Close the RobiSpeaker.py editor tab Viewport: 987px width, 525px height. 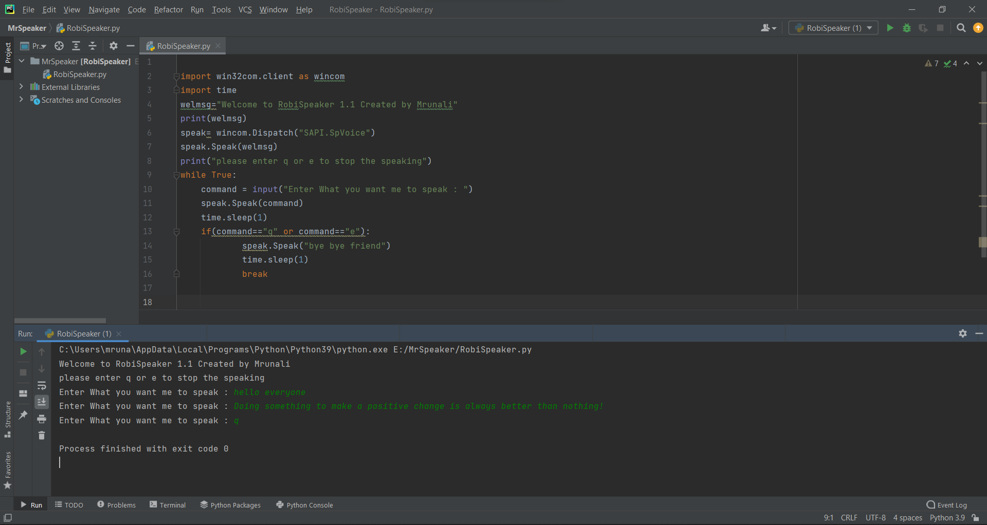tap(218, 46)
